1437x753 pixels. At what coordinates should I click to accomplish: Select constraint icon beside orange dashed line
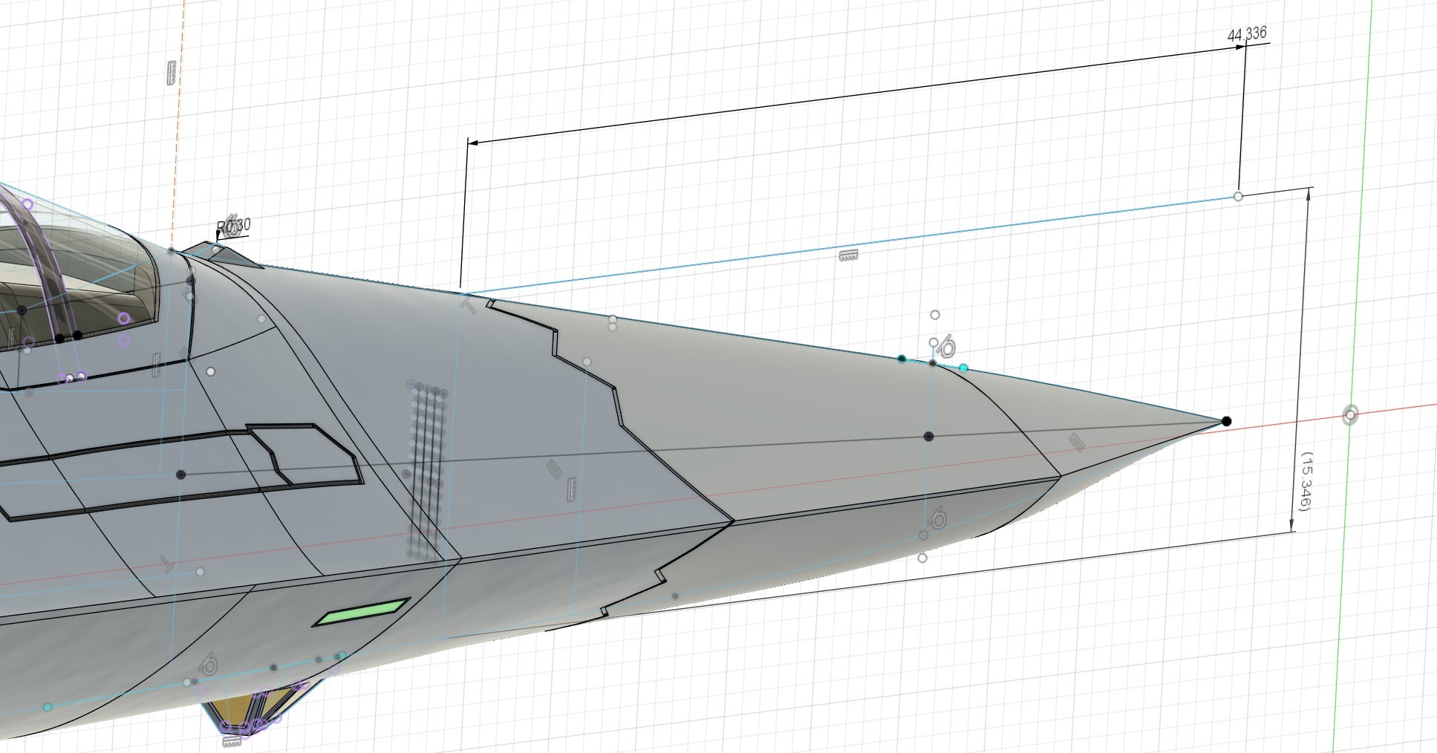tap(172, 74)
